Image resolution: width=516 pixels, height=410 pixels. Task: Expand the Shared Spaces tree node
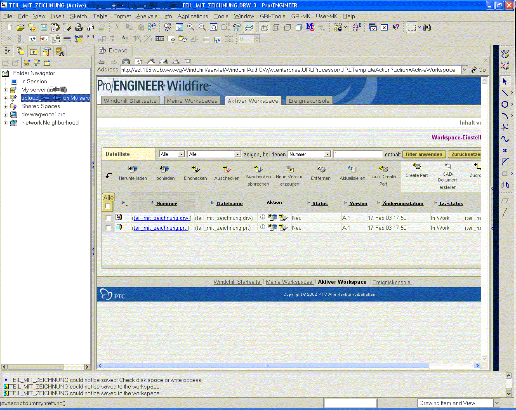coord(5,106)
